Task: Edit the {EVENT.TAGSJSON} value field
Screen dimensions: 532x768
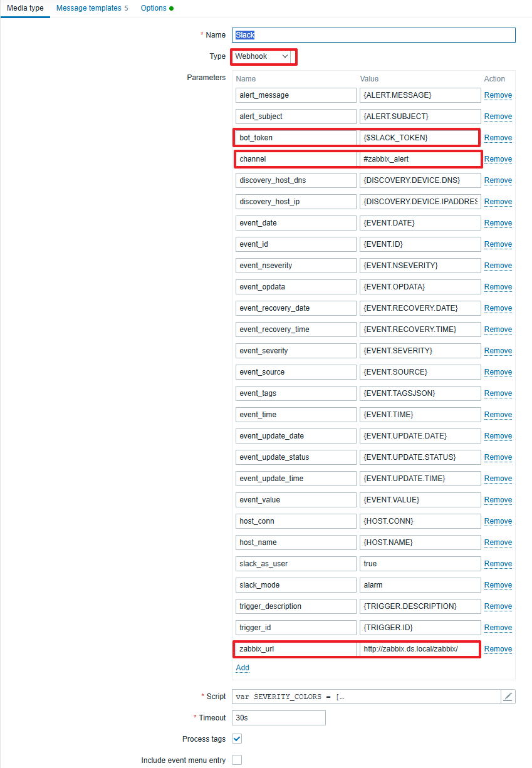Action: pyautogui.click(x=420, y=393)
